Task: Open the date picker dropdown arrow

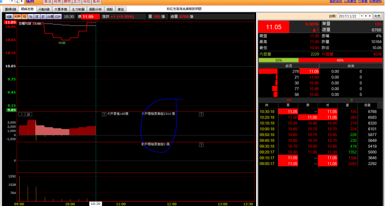Action: [x=361, y=16]
